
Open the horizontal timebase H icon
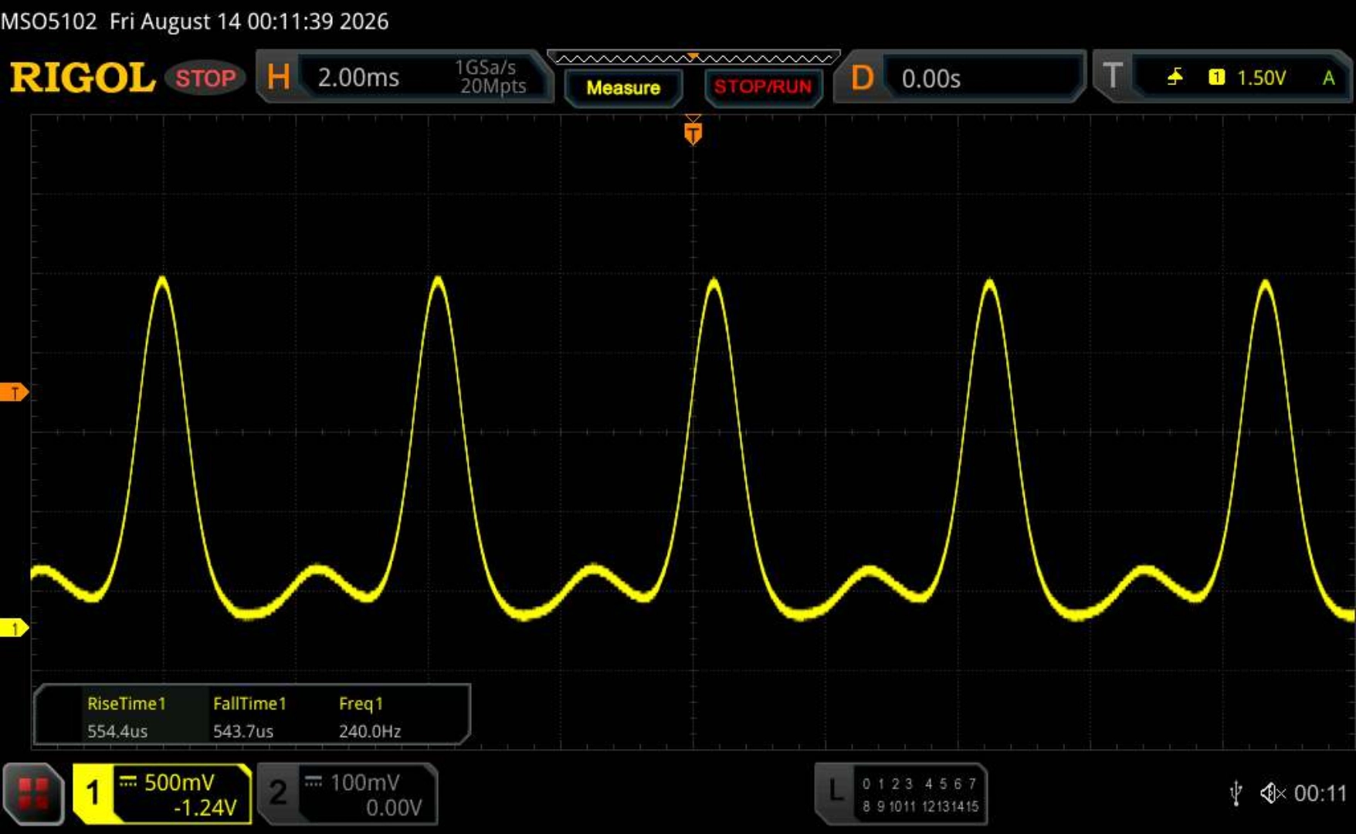(278, 77)
